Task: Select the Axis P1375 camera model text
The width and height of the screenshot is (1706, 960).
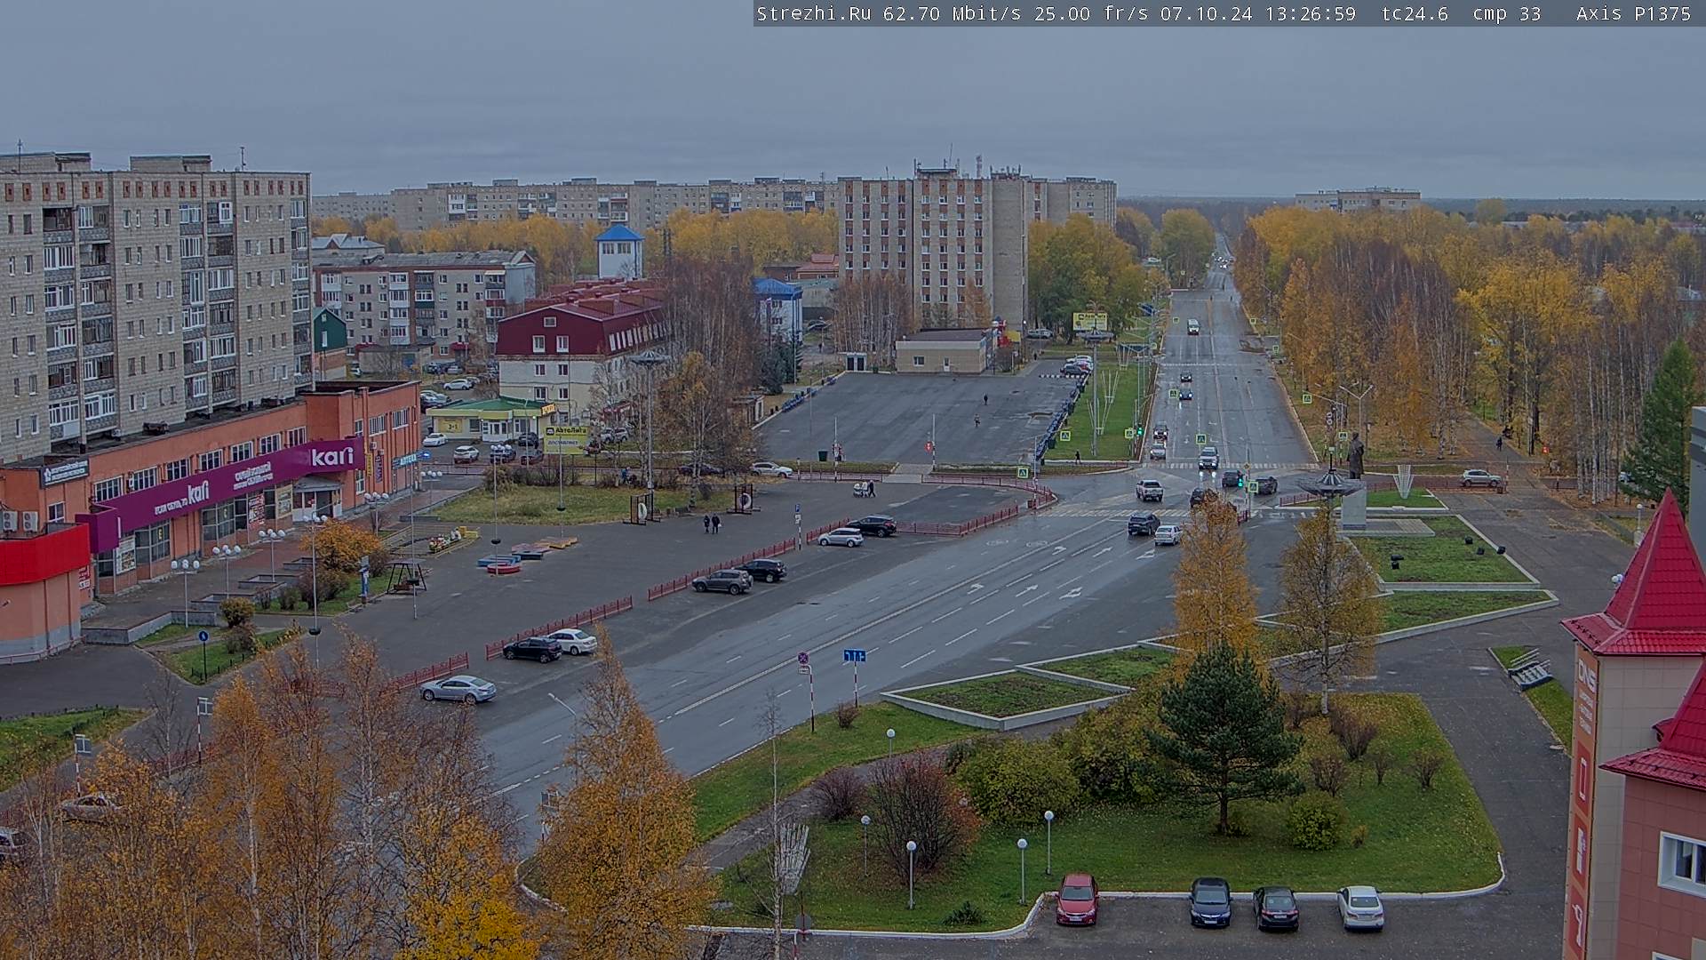Action: click(1633, 13)
